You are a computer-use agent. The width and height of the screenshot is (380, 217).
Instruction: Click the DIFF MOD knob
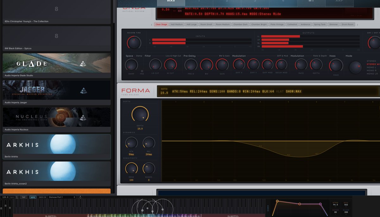pos(267,64)
